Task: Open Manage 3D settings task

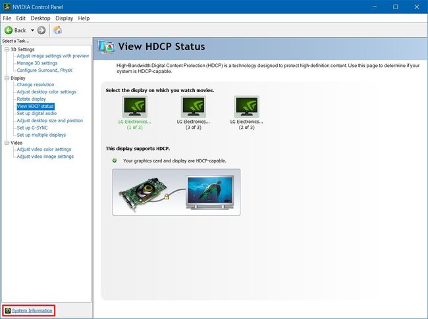Action: click(37, 63)
